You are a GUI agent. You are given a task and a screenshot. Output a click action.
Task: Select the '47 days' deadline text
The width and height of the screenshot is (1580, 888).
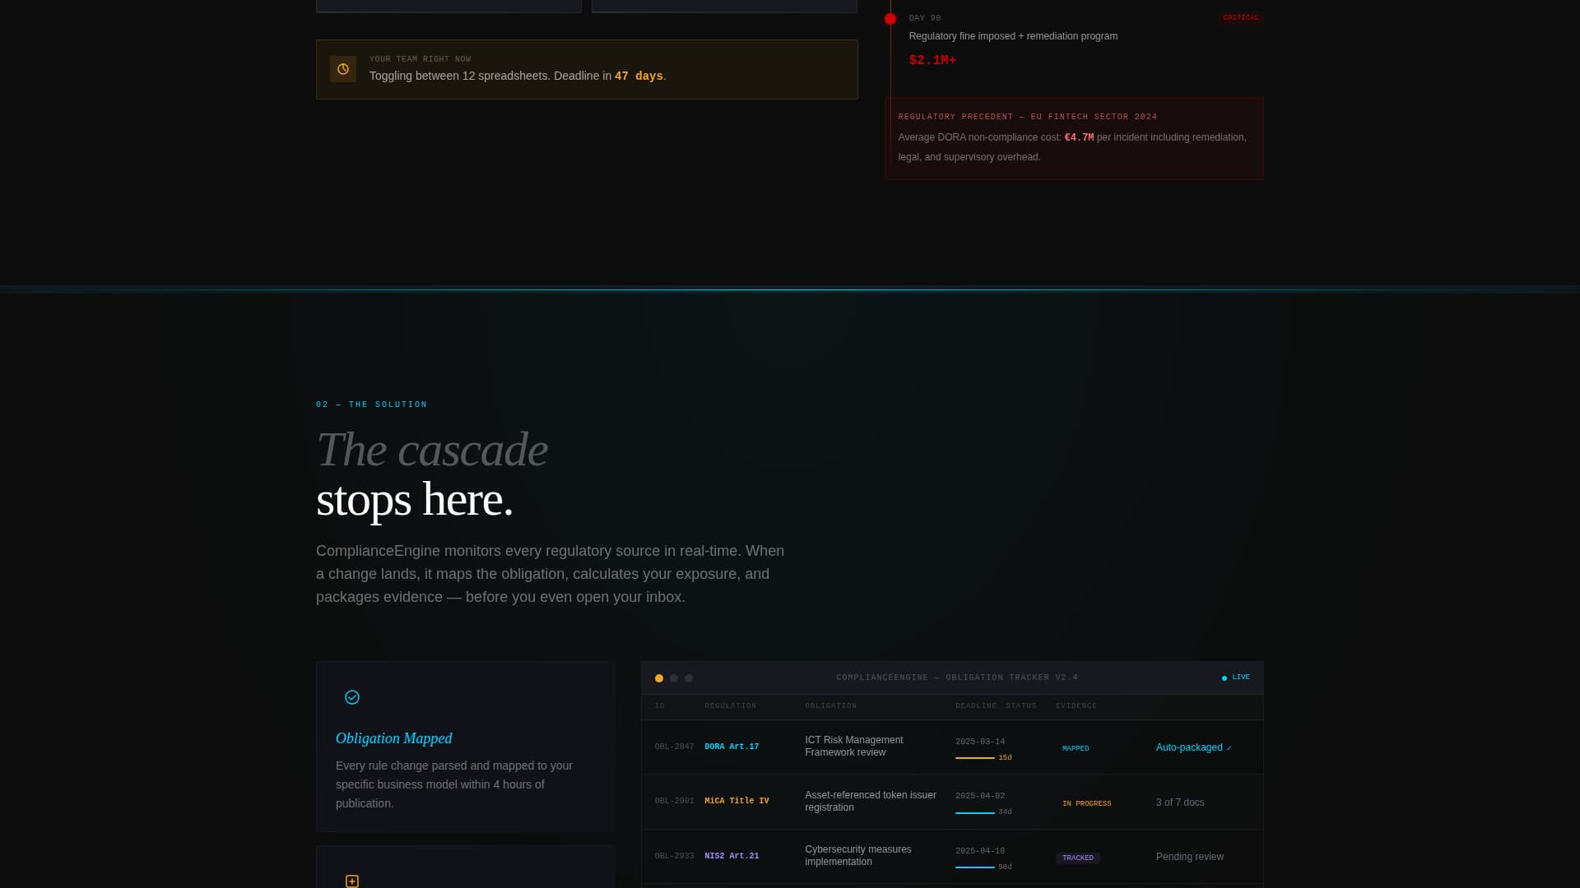[639, 76]
